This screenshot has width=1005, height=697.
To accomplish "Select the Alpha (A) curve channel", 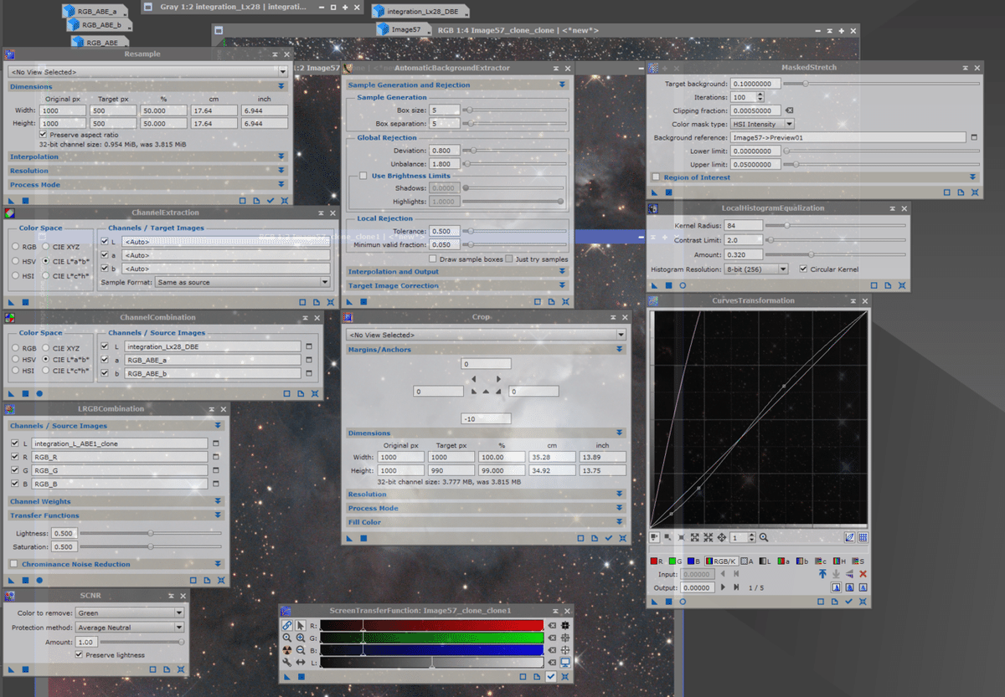I will coord(746,561).
